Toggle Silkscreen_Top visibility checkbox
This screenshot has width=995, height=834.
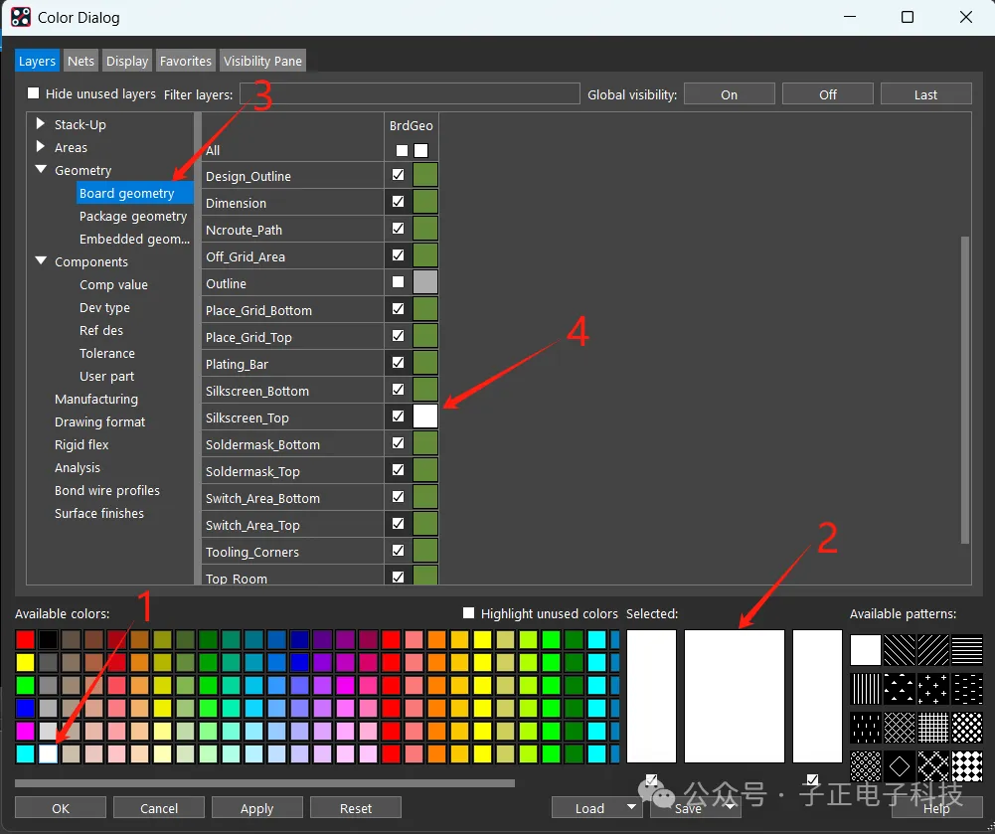pos(398,417)
